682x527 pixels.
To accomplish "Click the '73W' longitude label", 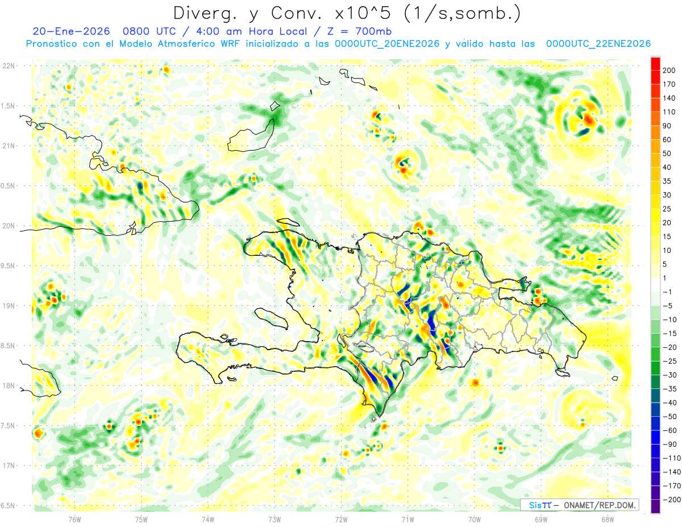I will pyautogui.click(x=275, y=518).
